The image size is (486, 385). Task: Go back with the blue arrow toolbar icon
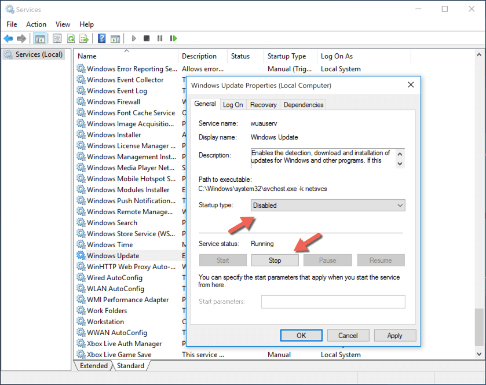[8, 38]
